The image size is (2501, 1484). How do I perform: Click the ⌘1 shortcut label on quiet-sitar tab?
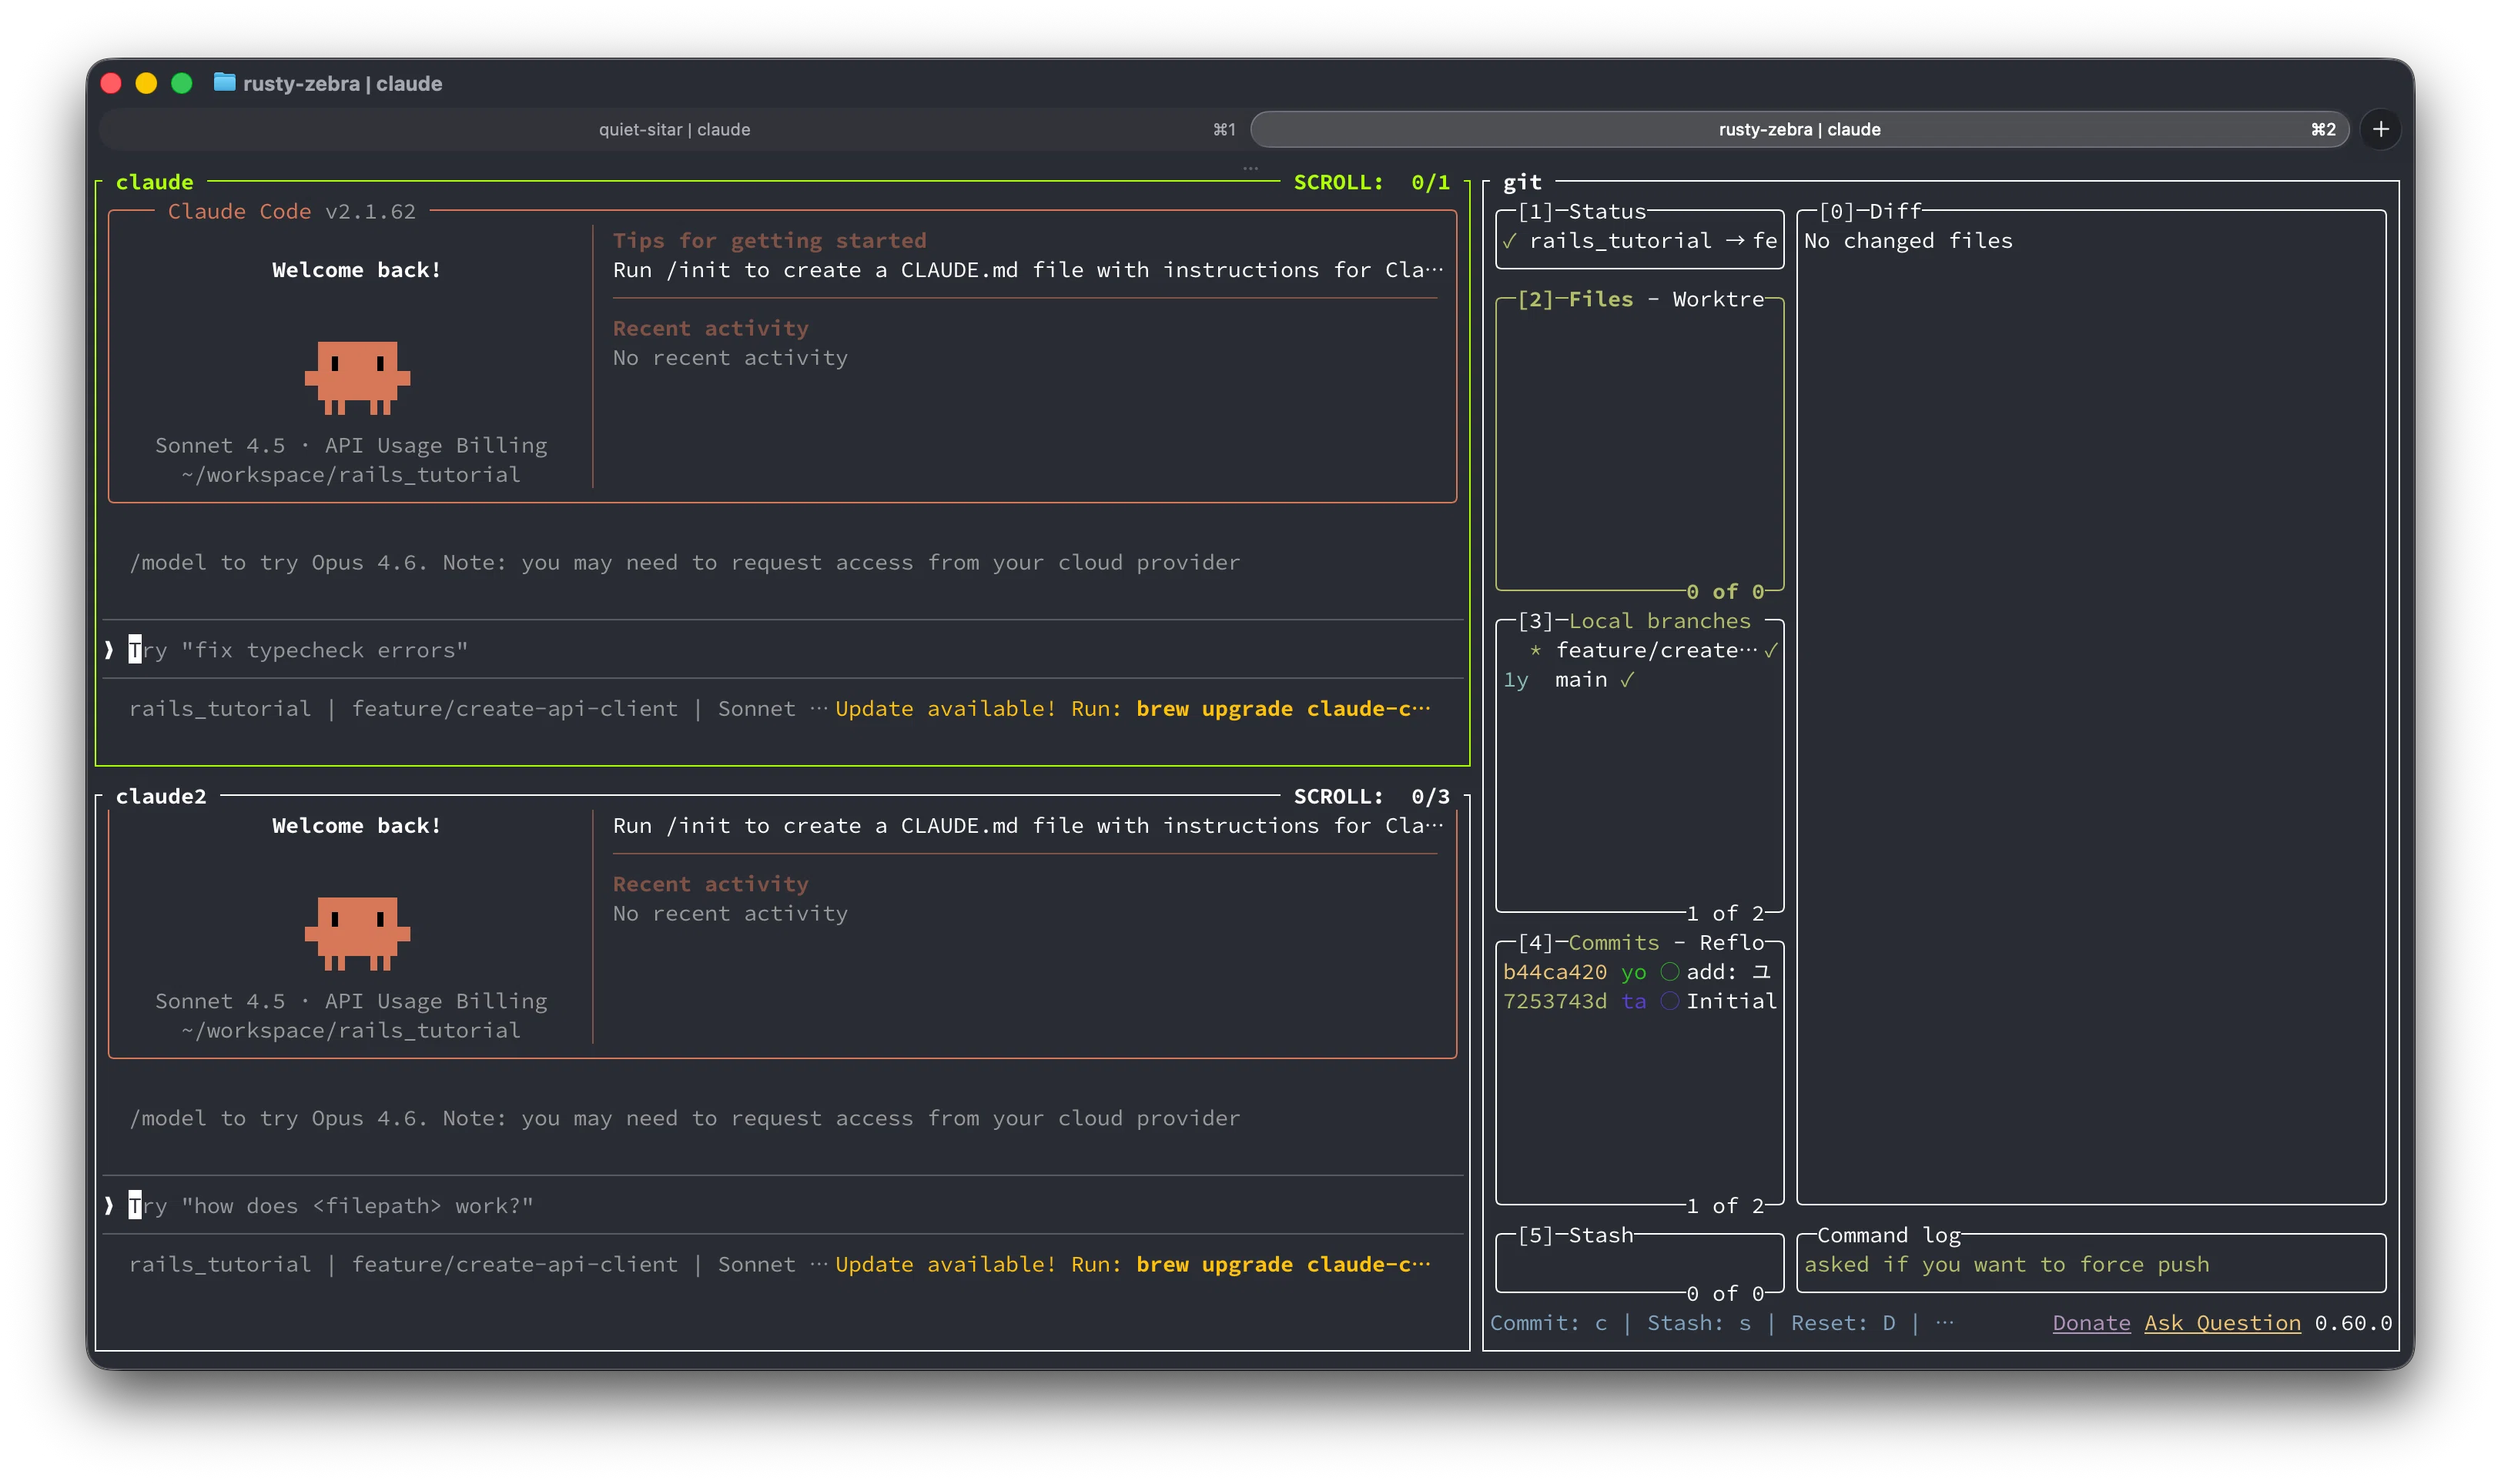[1224, 129]
